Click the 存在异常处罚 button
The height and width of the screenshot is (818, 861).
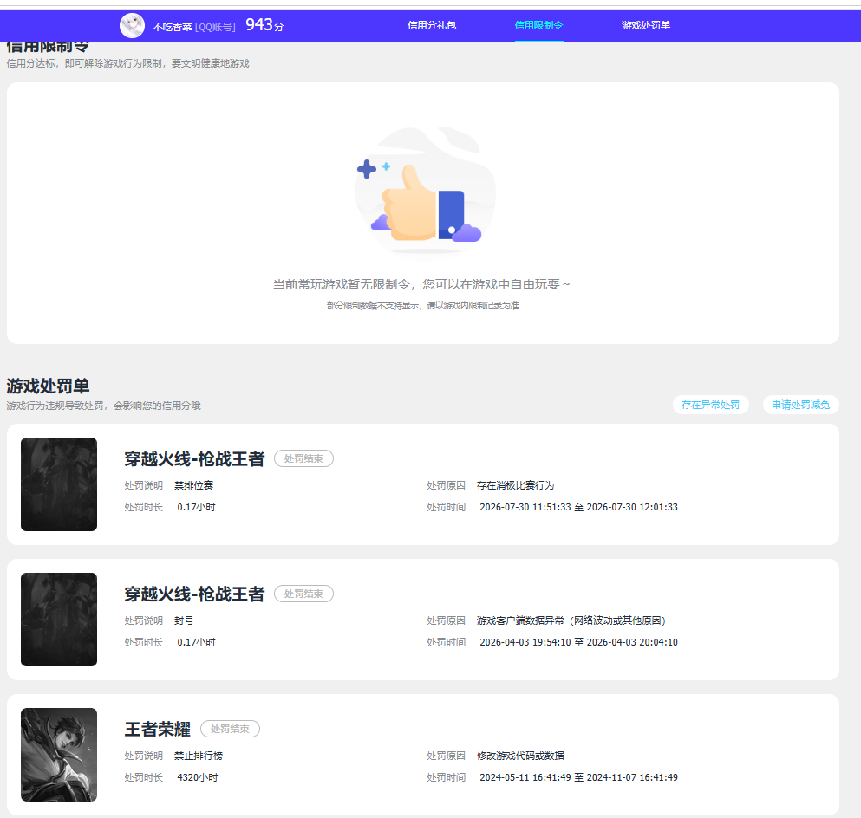tap(710, 405)
